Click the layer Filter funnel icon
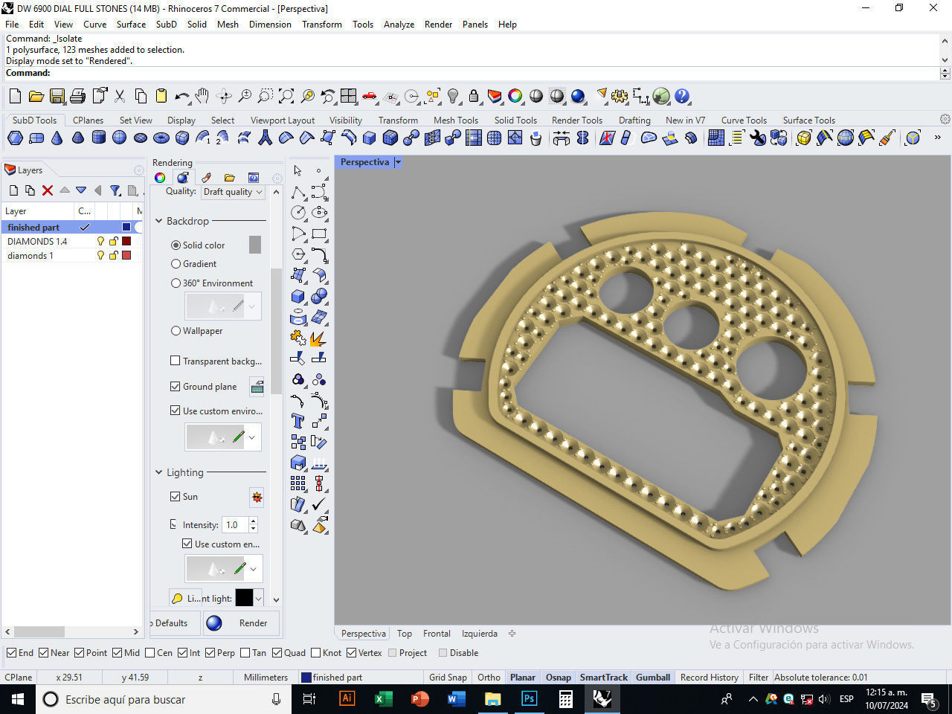The height and width of the screenshot is (714, 952). tap(115, 190)
